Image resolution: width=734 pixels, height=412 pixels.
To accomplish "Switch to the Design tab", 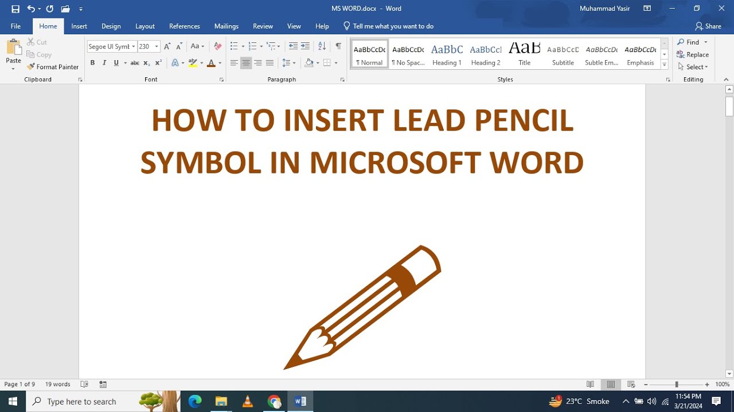I will tap(111, 26).
